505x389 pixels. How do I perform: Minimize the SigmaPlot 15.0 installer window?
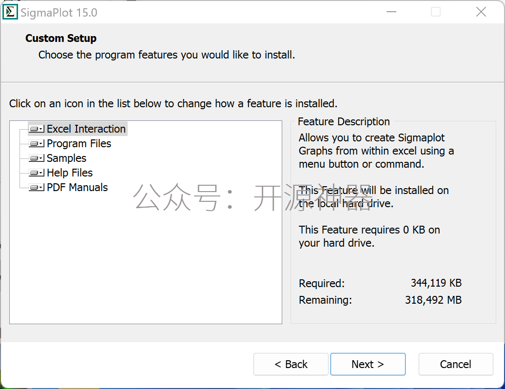(x=391, y=12)
